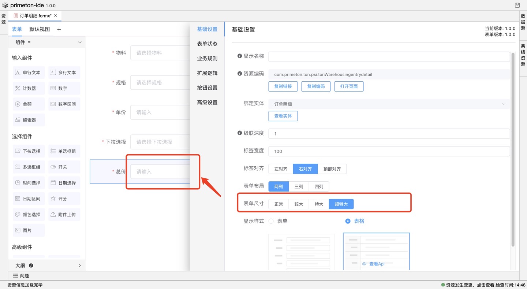The width and height of the screenshot is (527, 289).
Task: Select the 评分 rating component
Action: [64, 198]
